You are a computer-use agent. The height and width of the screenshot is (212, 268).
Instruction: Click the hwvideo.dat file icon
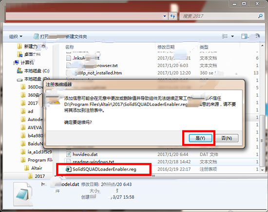tap(68, 154)
